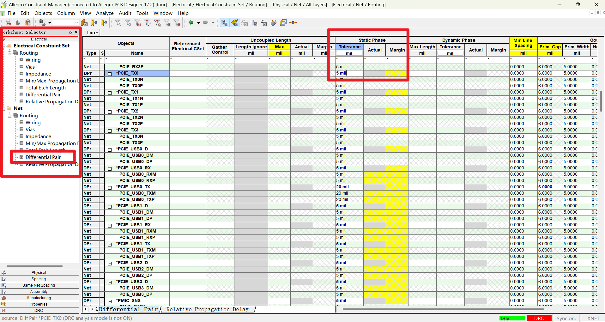
Task: Toggle the highlighted worksheet view icon
Action: [225, 22]
